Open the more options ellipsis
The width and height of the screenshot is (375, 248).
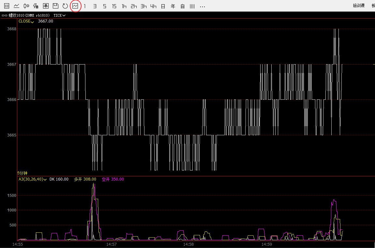202,6
